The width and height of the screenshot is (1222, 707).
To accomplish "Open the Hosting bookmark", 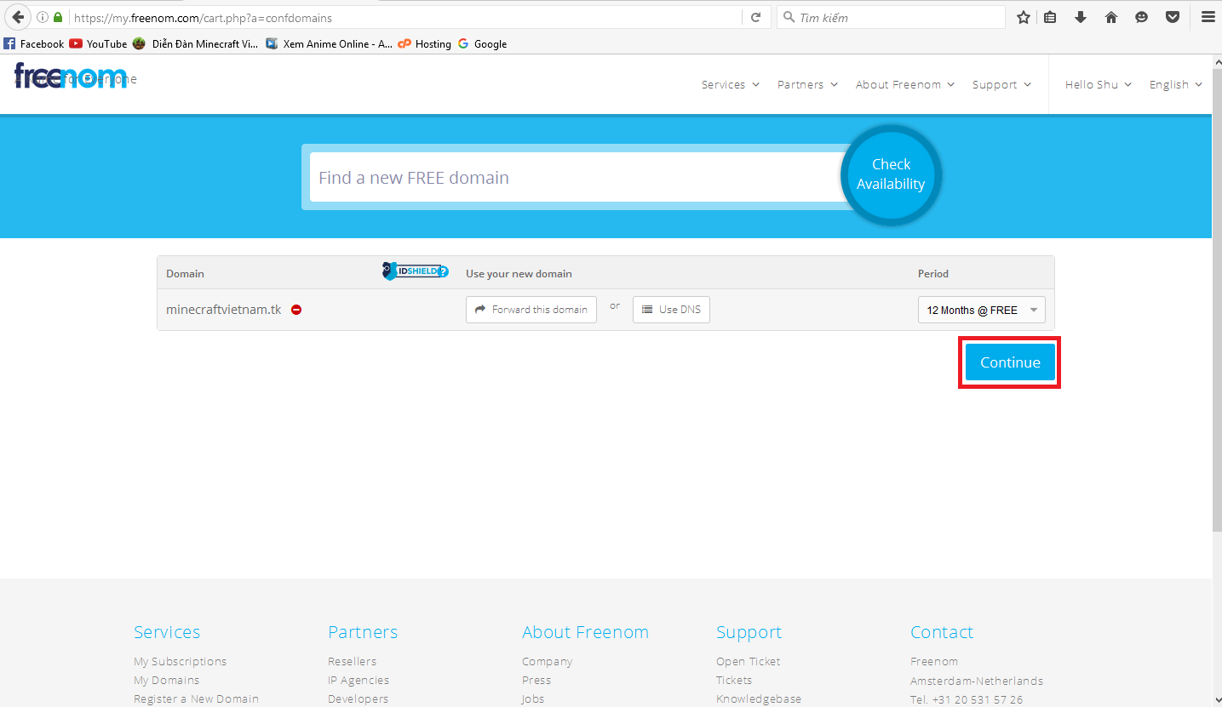I will point(424,43).
